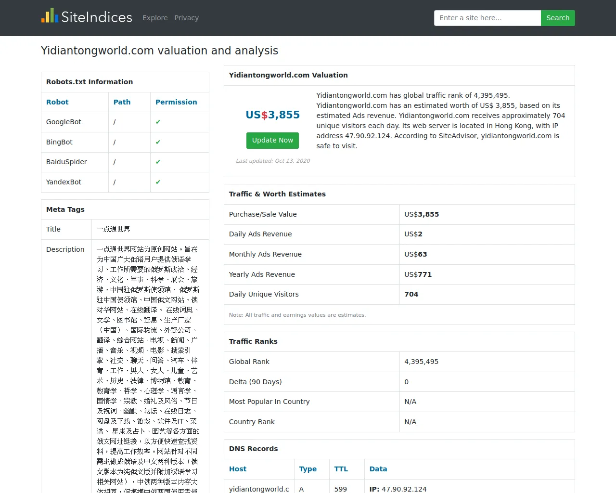Click the 'Robots.txt Information' panel heading
Image resolution: width=616 pixels, height=493 pixels.
coord(90,82)
